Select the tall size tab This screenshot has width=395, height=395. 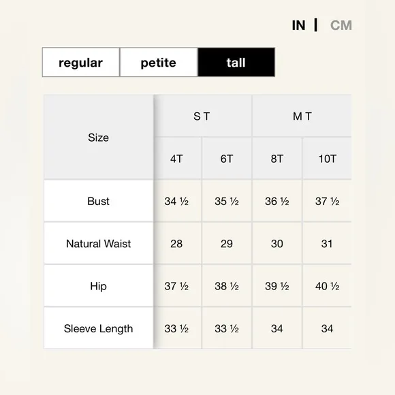coord(236,62)
